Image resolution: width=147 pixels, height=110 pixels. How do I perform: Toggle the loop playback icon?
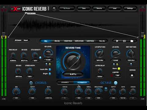point(124,41)
